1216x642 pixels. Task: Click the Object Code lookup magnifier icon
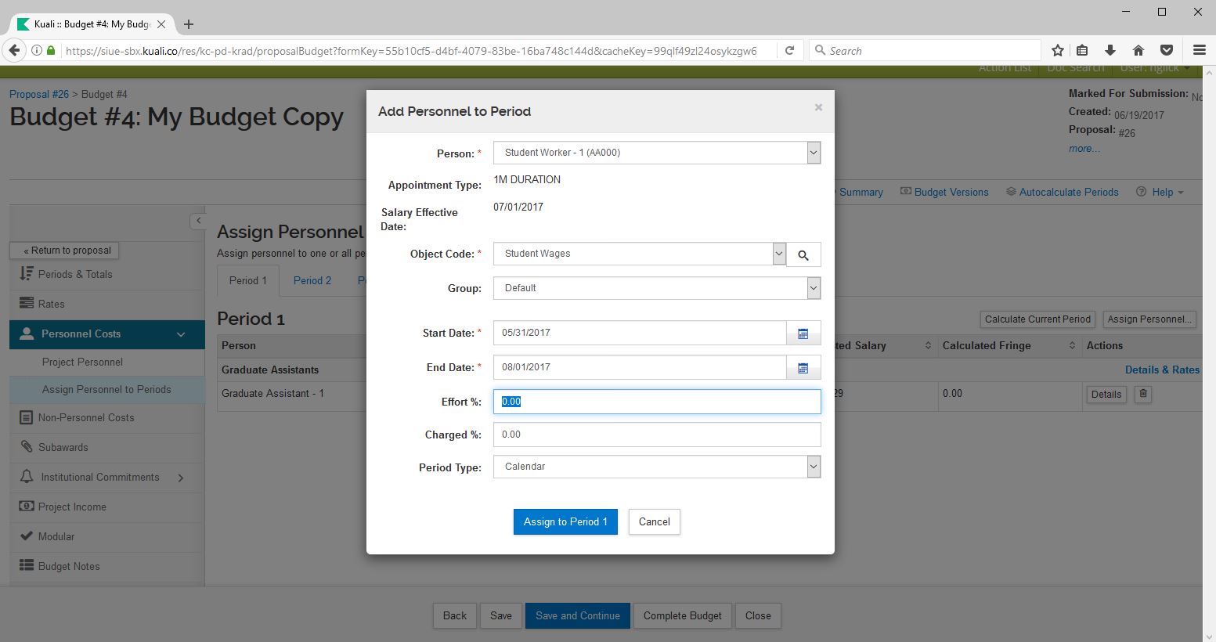pyautogui.click(x=803, y=255)
